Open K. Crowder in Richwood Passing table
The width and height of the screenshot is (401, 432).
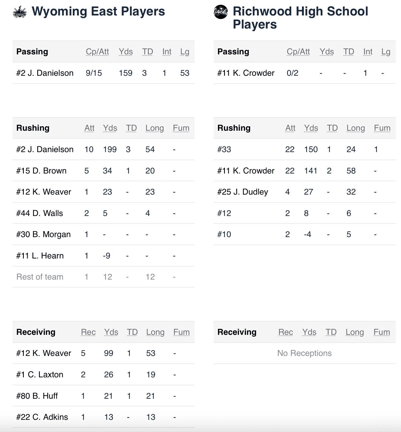(x=246, y=73)
